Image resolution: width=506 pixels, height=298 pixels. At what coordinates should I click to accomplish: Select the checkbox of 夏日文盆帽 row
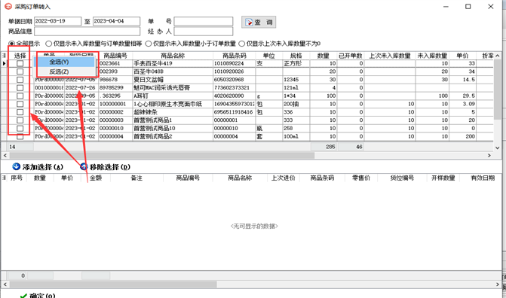click(x=20, y=80)
